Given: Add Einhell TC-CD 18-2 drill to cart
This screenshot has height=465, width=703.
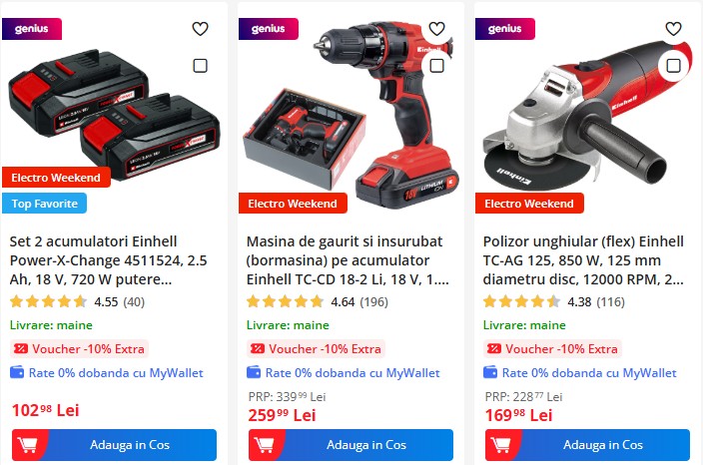Looking at the screenshot, I should pos(351,445).
